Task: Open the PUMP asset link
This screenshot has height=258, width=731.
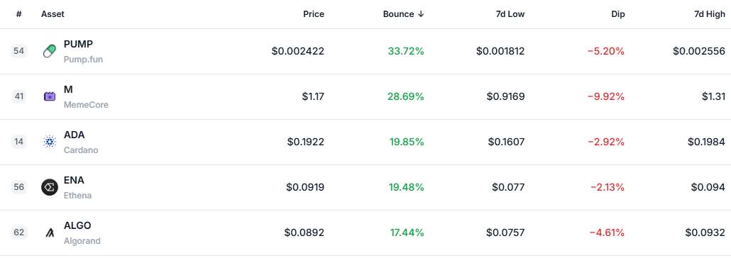Action: 78,44
